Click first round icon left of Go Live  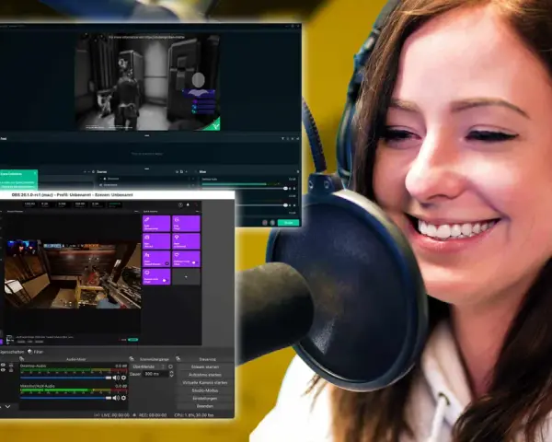click(265, 223)
